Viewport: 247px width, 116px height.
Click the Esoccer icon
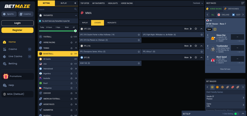(x=40, y=93)
